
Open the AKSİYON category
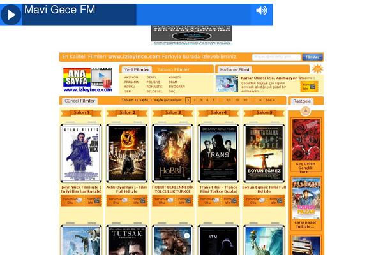(x=131, y=77)
